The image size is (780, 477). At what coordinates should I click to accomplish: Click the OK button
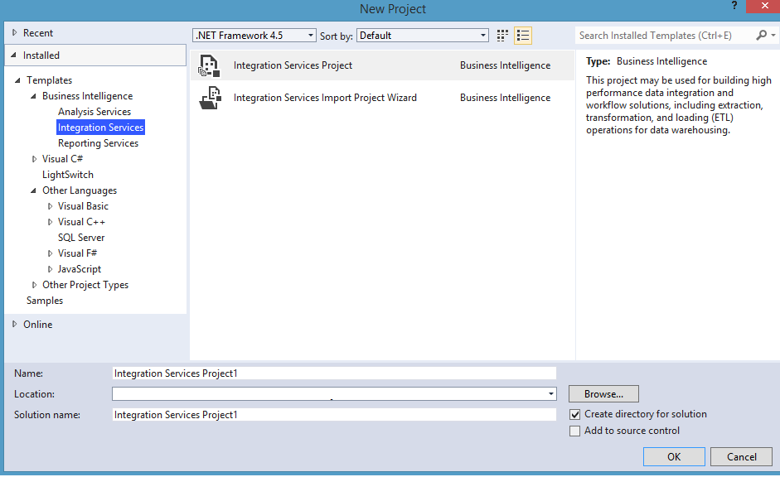tap(674, 456)
